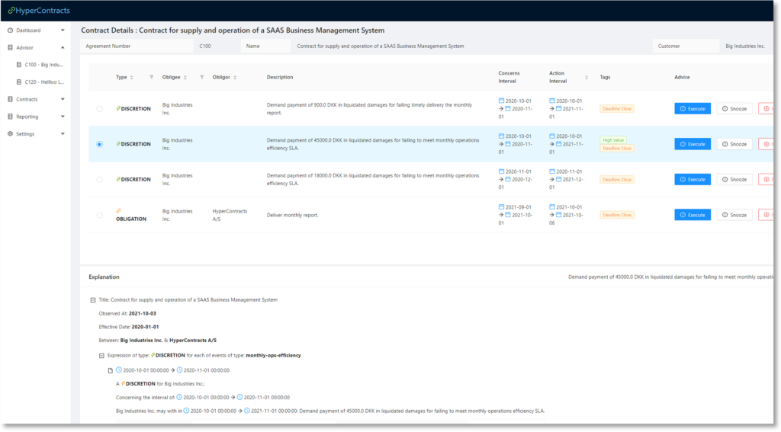Click the Tags column header

click(605, 77)
